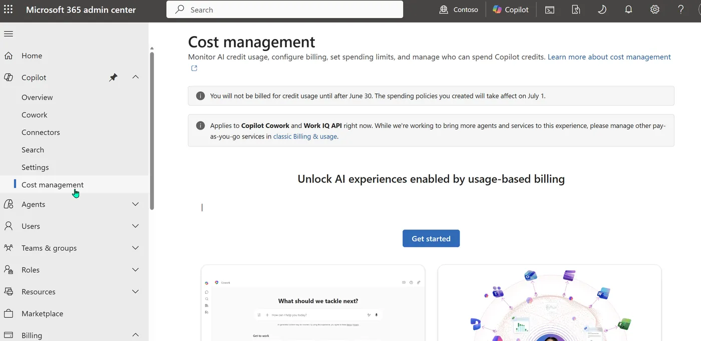Click Unlock AI experiences heading text

coord(431,179)
